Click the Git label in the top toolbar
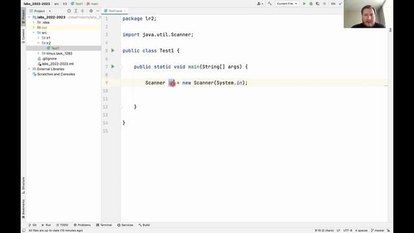414x233 pixels. [x=333, y=4]
